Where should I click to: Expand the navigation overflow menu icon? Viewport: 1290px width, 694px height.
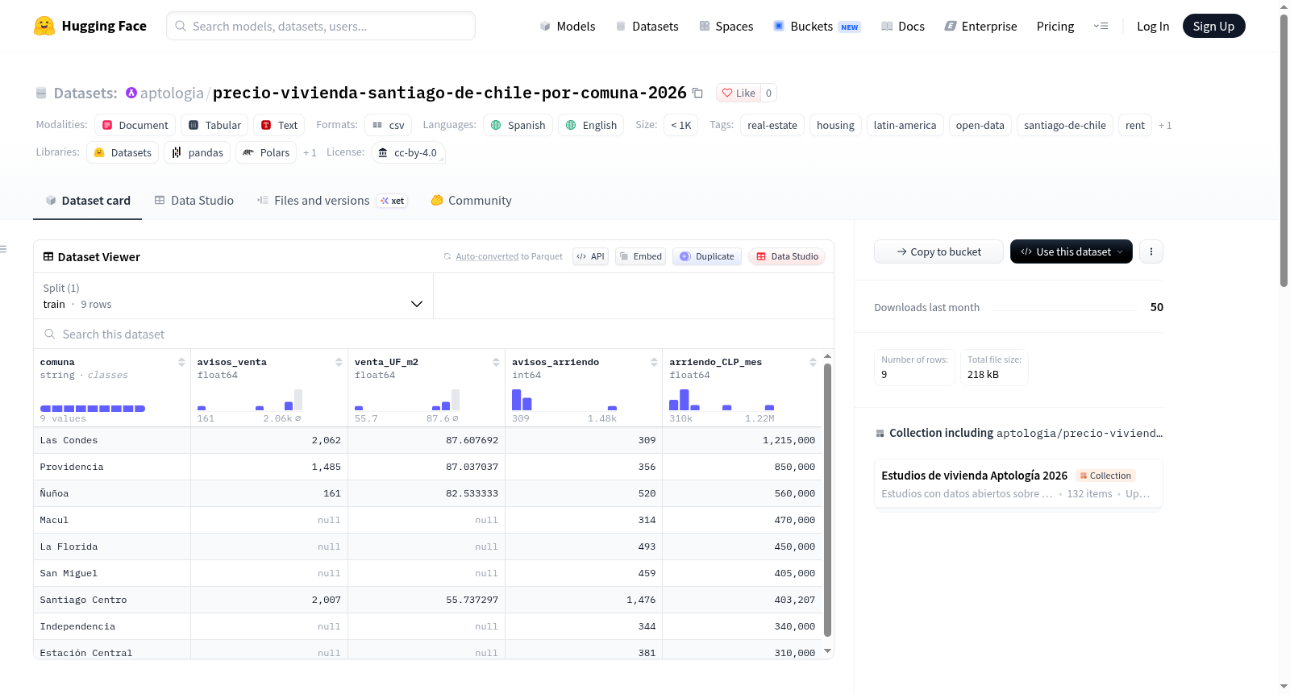coord(1101,26)
